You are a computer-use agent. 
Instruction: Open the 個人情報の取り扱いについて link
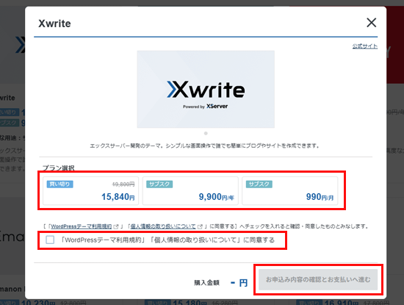[163, 226]
